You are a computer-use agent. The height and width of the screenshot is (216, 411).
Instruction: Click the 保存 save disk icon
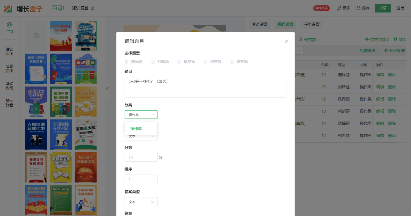click(359, 8)
